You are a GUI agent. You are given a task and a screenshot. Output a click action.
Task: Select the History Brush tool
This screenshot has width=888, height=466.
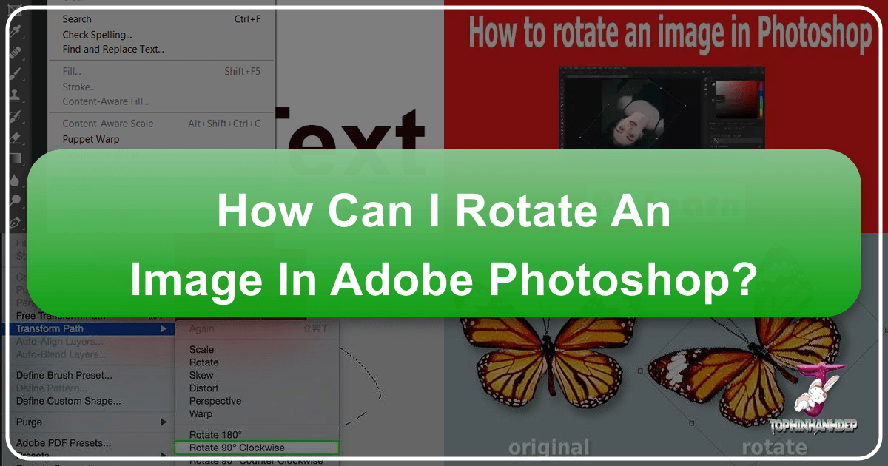pyautogui.click(x=15, y=116)
